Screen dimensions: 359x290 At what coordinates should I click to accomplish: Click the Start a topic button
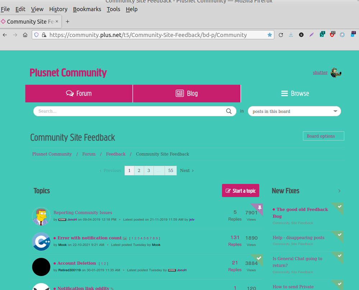click(240, 190)
